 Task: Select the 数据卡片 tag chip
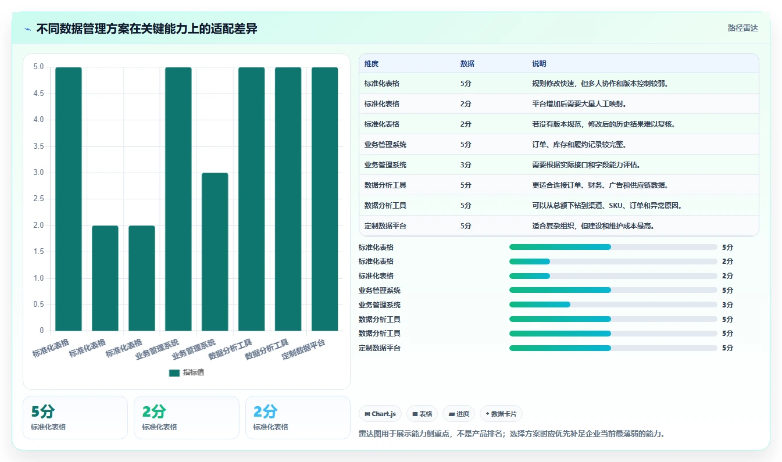pos(501,414)
